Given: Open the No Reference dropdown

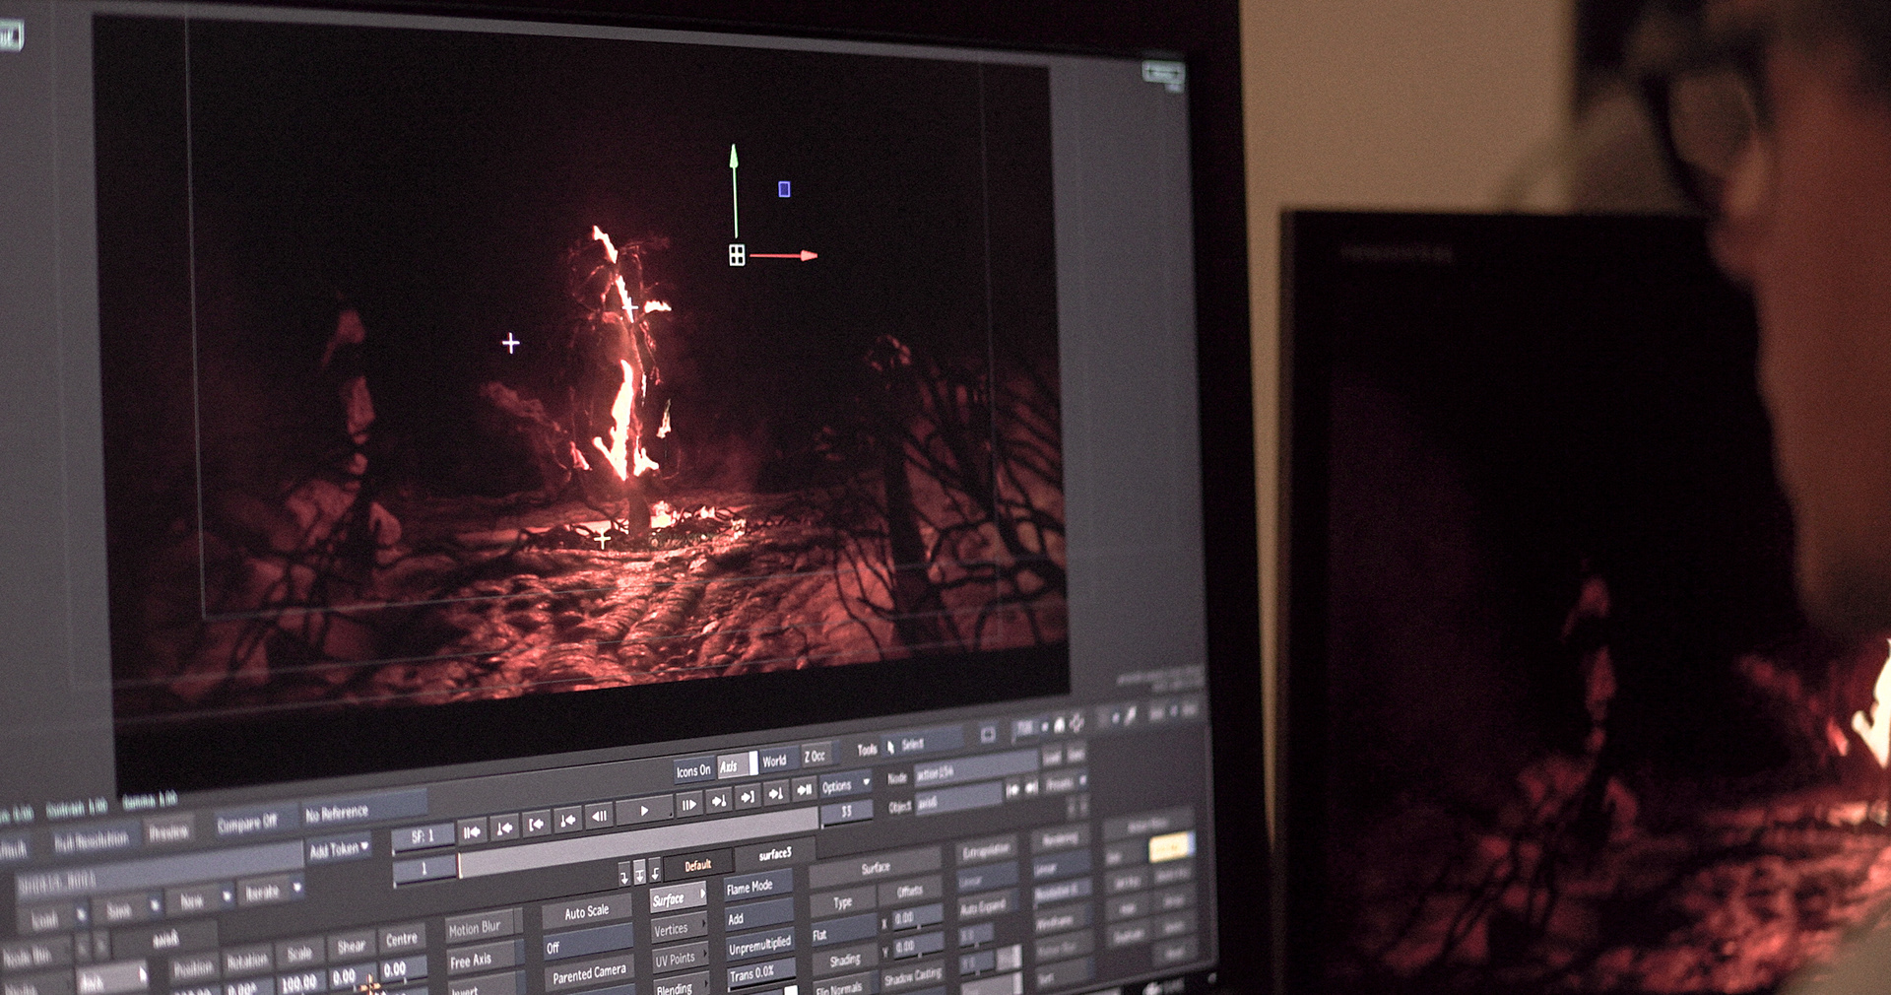Looking at the screenshot, I should coord(362,810).
